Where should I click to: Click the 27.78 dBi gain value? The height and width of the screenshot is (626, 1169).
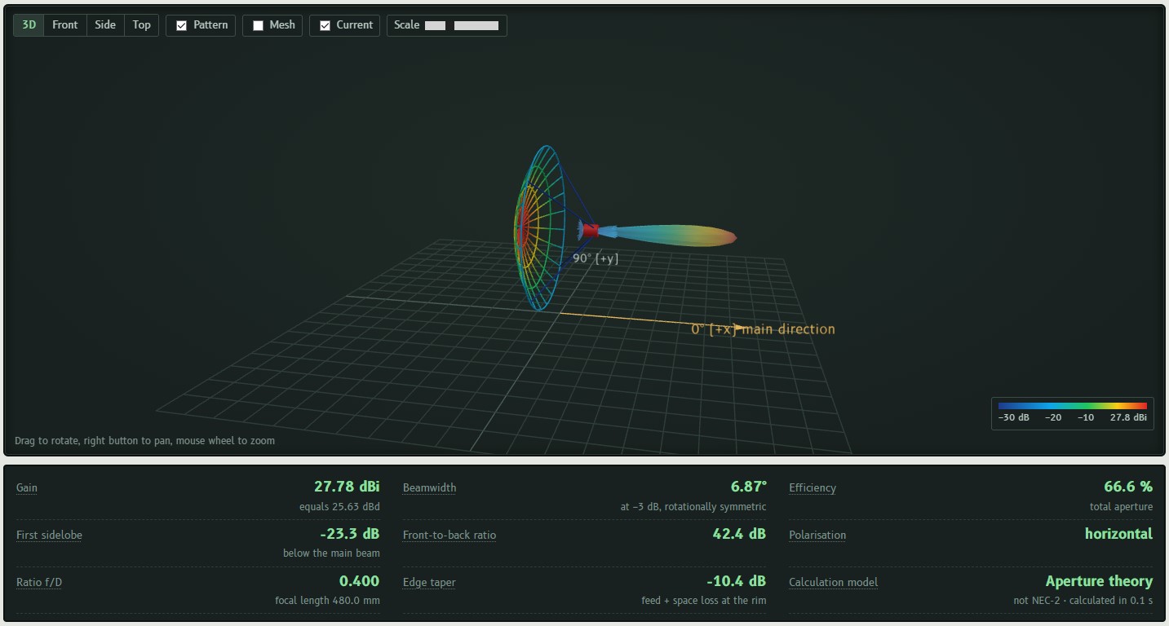click(x=347, y=487)
